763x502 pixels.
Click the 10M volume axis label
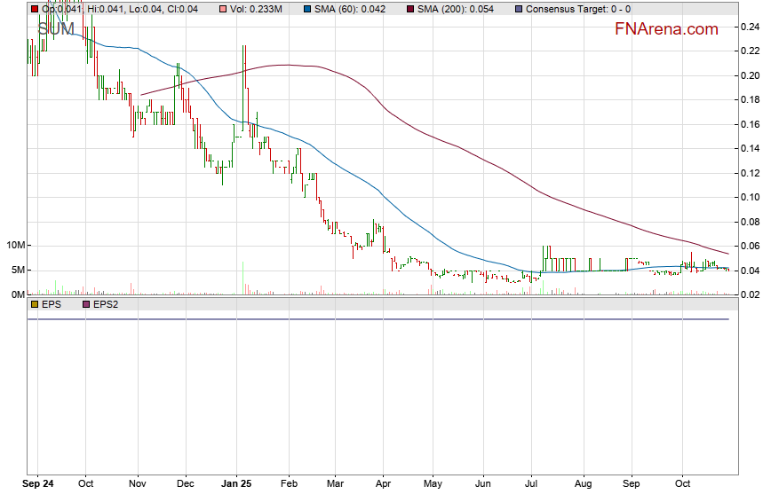pos(15,246)
